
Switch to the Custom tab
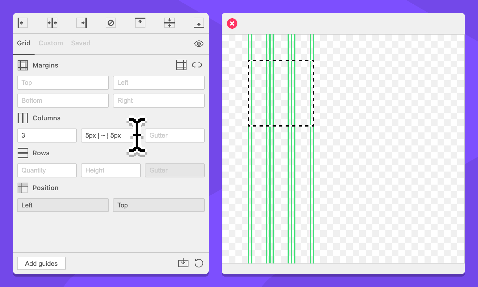(x=51, y=43)
